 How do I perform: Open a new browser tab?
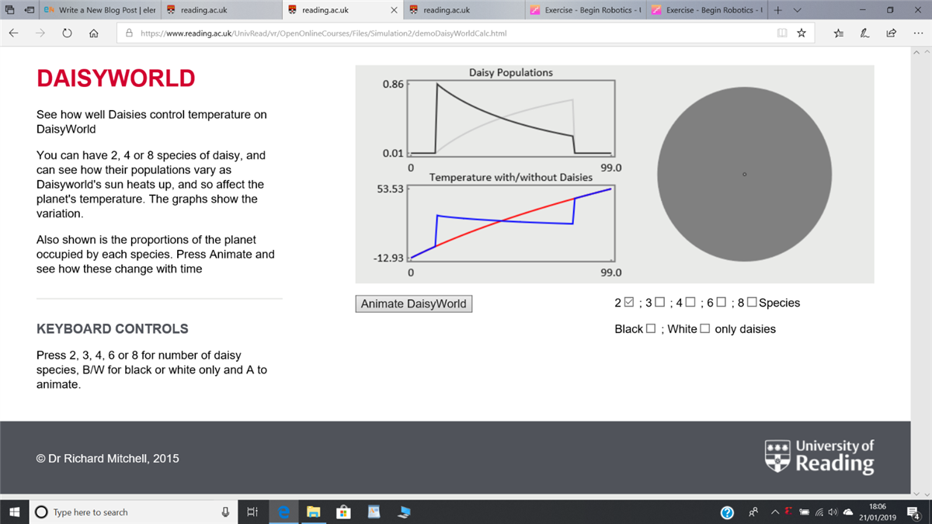[x=777, y=10]
